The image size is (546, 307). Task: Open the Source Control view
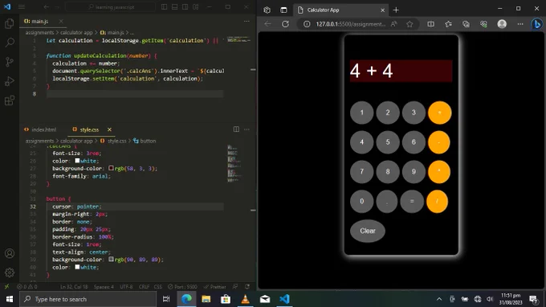pos(10,62)
